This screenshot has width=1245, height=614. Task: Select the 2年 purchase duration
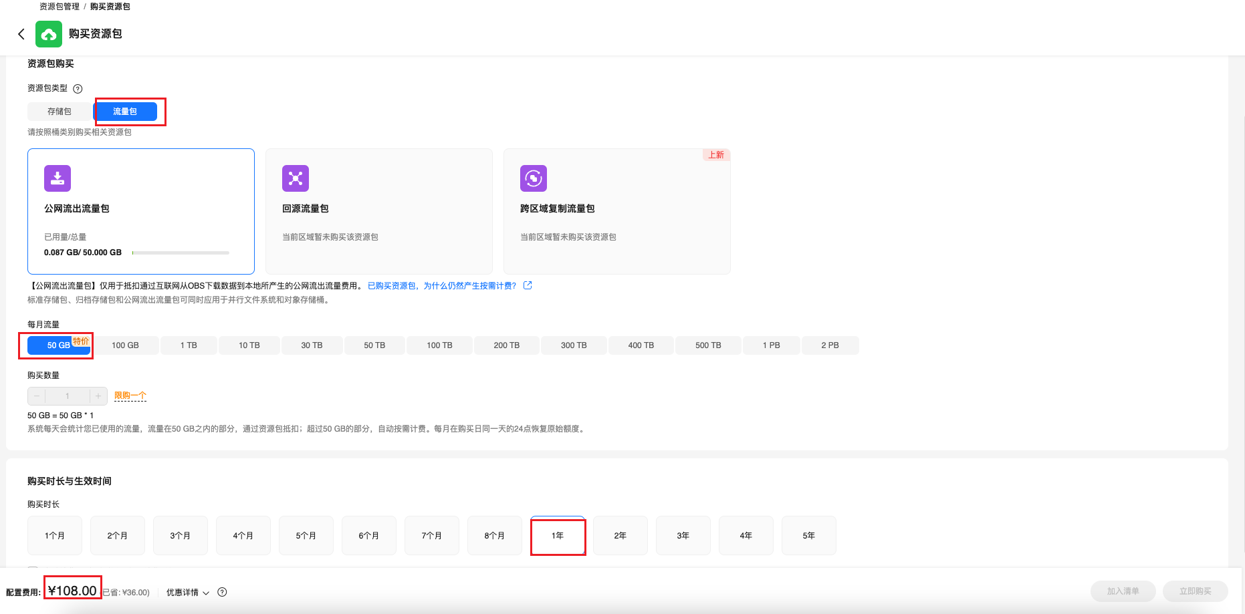[620, 535]
